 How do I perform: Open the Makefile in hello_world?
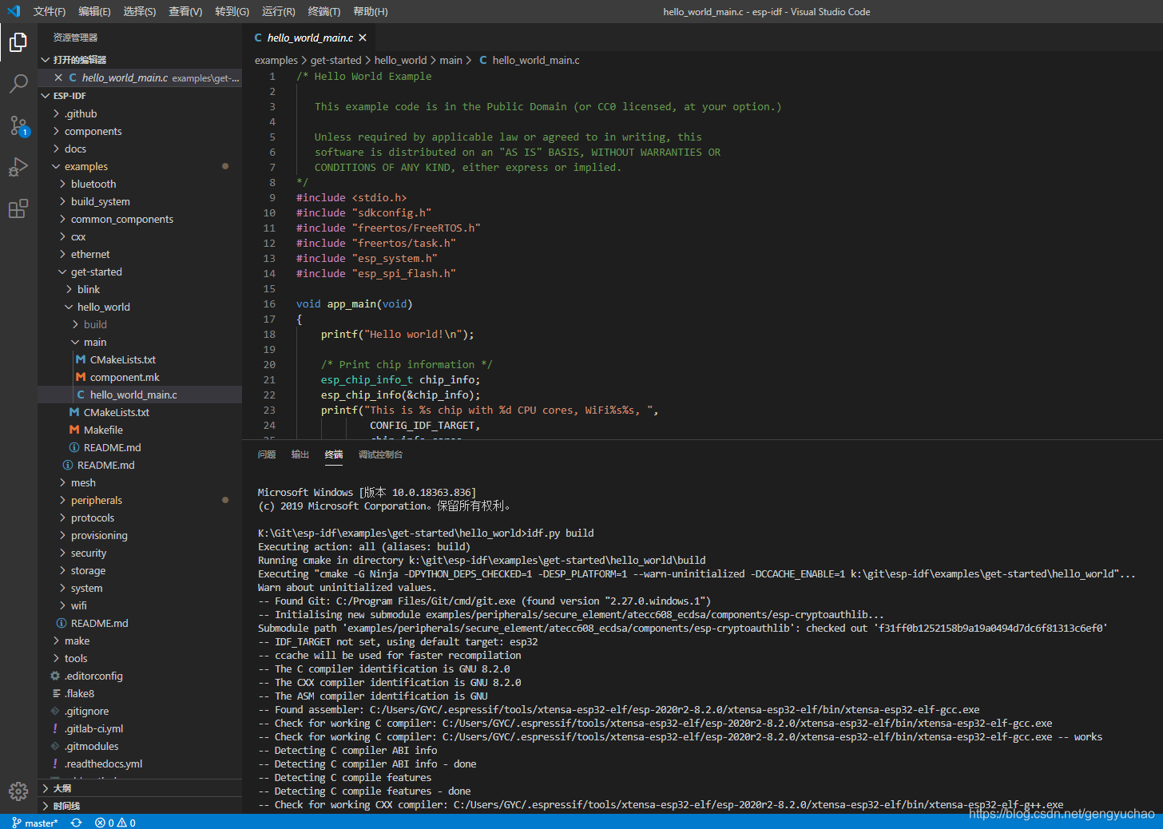pyautogui.click(x=140, y=430)
